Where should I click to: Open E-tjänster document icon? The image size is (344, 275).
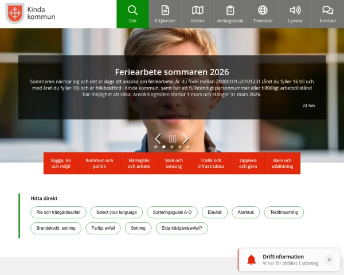(165, 11)
